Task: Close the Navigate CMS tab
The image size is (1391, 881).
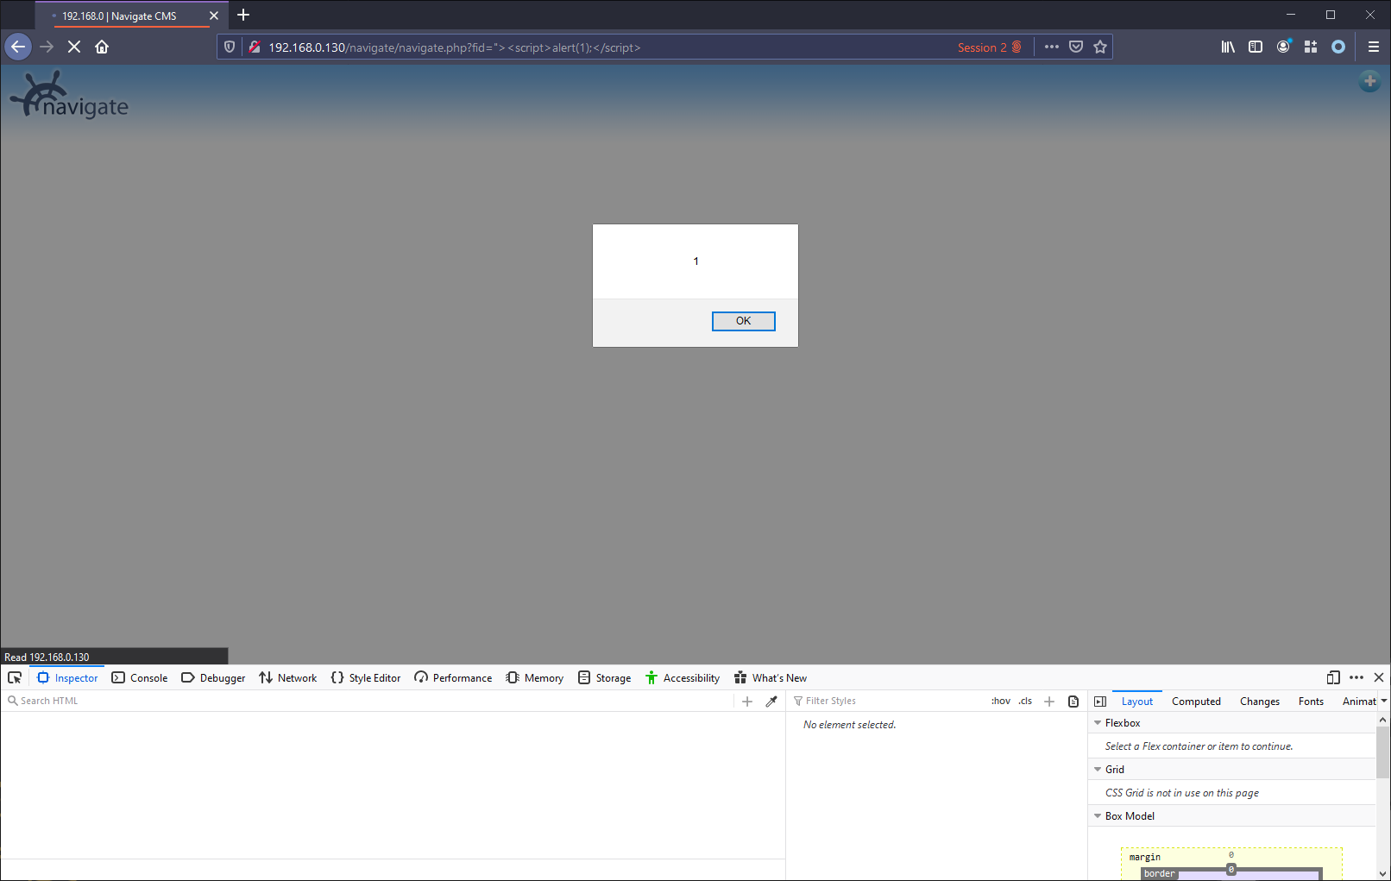Action: tap(214, 16)
